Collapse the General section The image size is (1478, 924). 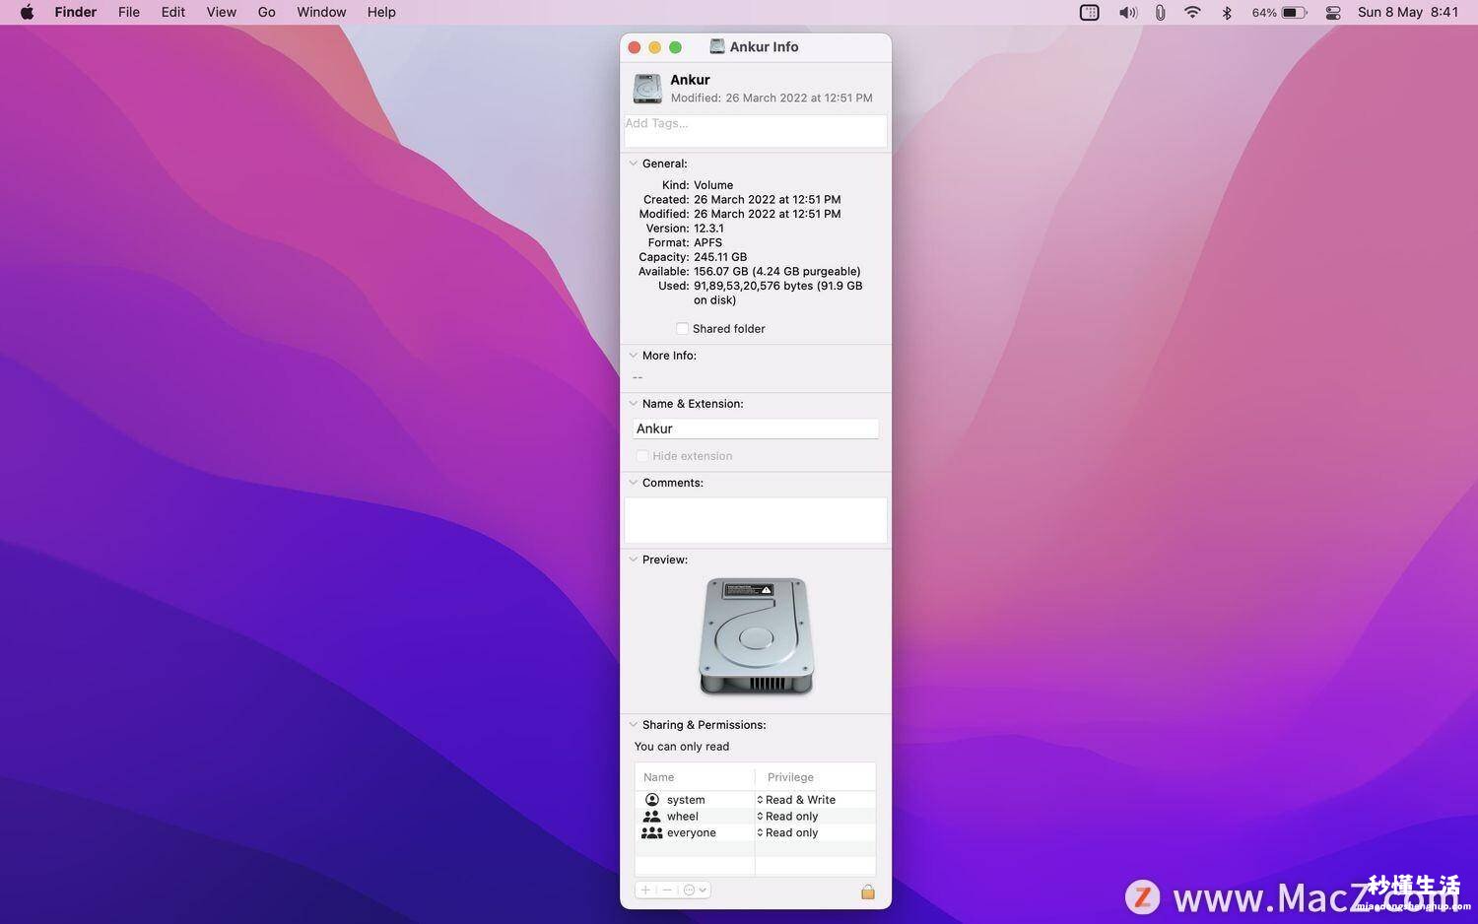pos(634,164)
